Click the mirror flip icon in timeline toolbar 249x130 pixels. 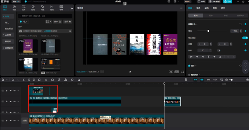(x=66, y=80)
